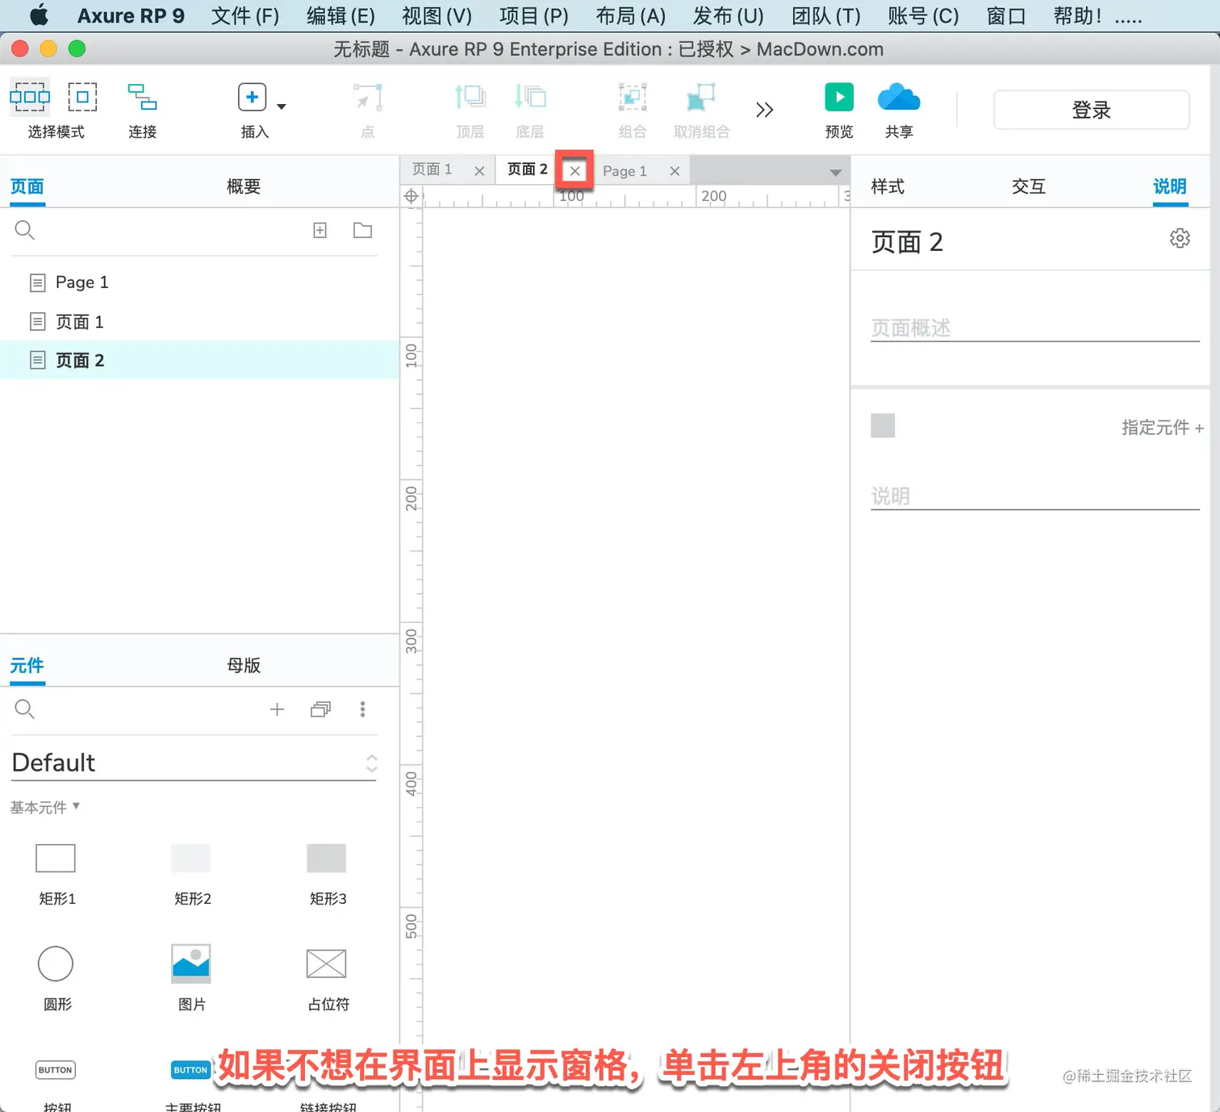This screenshot has height=1112, width=1220.
Task: Switch to the 页面 1 canvas tab
Action: coord(432,169)
